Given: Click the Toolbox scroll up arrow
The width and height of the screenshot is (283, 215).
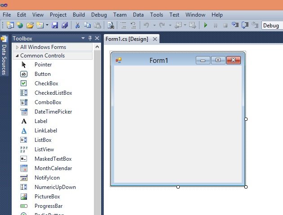Looking at the screenshot, I should coord(97,47).
